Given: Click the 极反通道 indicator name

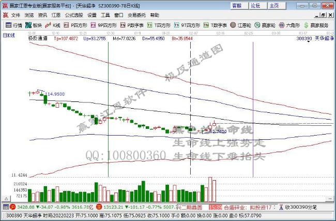Looking at the screenshot, I should pyautogui.click(x=38, y=39).
